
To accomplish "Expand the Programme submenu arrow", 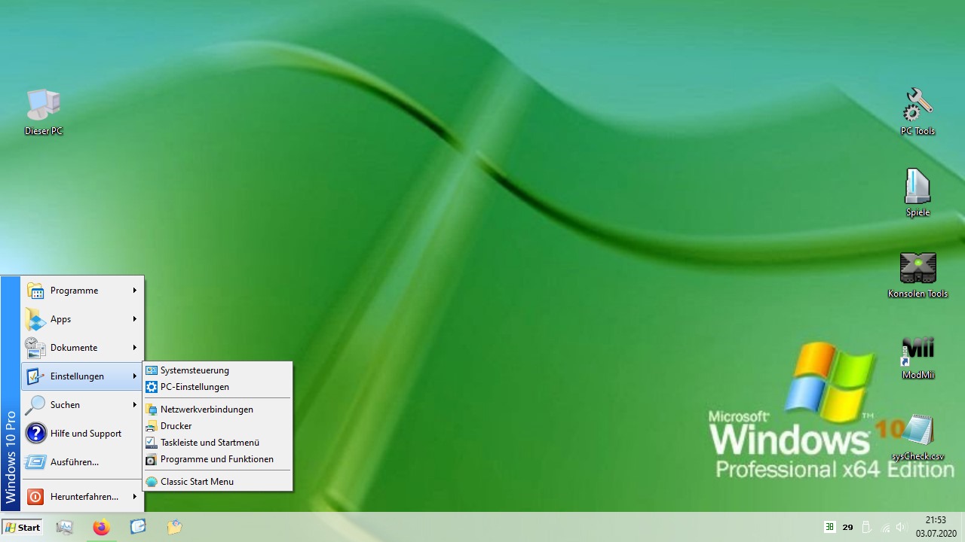I will point(135,291).
